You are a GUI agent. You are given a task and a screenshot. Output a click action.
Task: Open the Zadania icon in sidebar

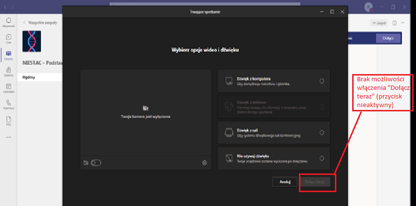tap(9, 71)
